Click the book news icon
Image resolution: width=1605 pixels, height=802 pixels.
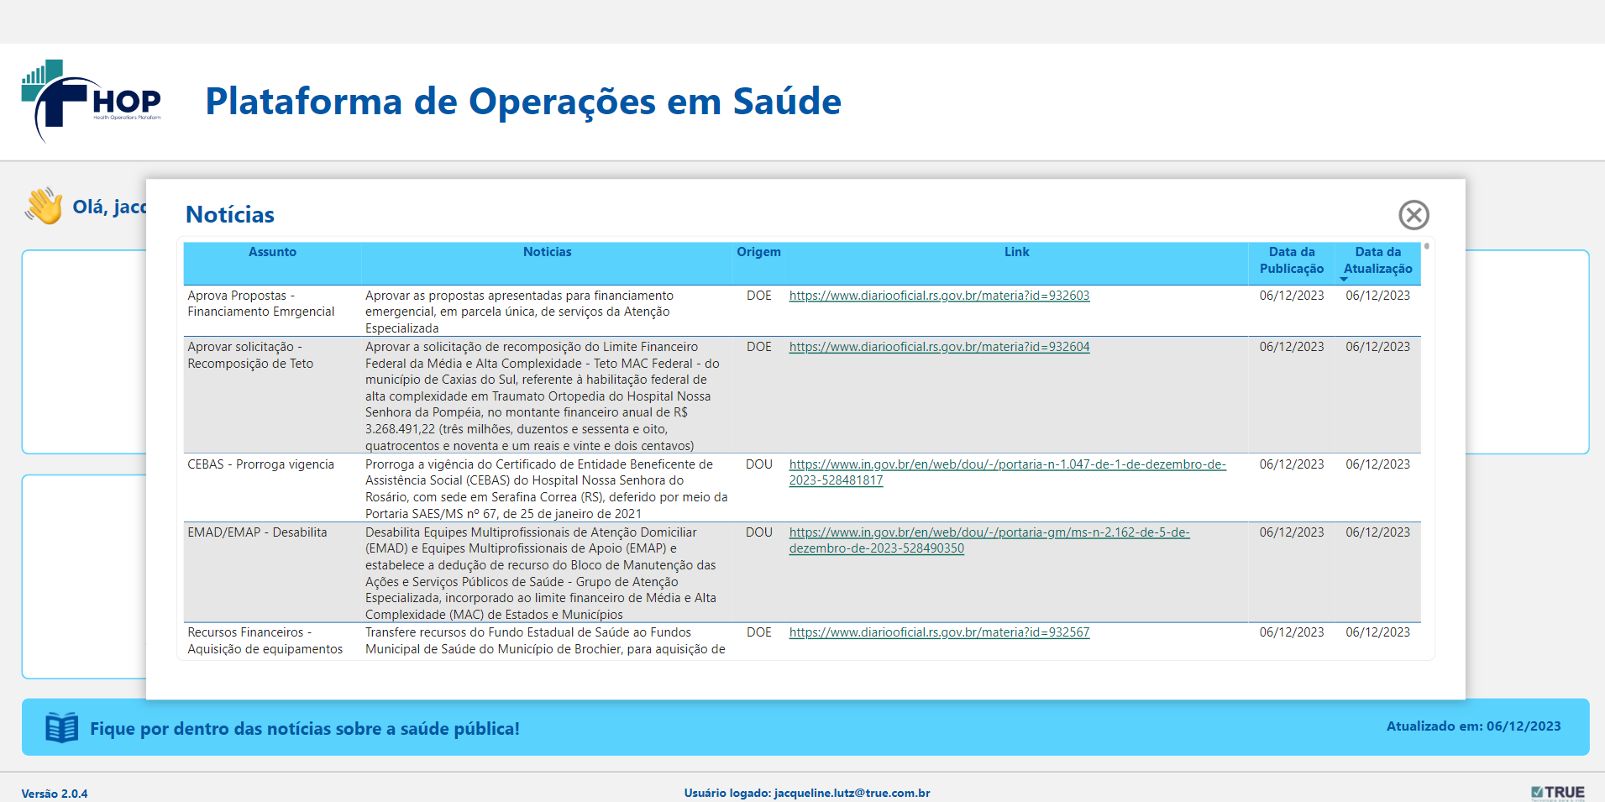61,727
